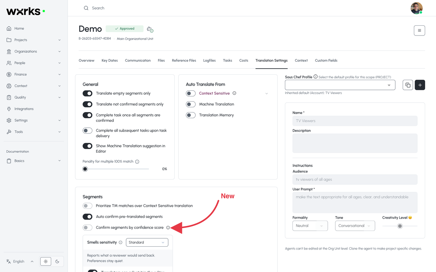Click the Integrations plug icon
The width and height of the screenshot is (436, 272).
[9, 109]
